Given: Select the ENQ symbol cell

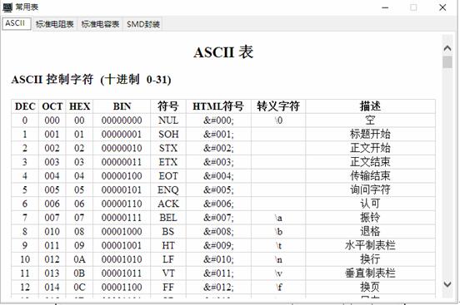Looking at the screenshot, I should [168, 190].
